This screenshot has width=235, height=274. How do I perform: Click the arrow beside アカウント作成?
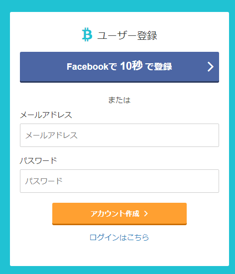[x=146, y=214]
